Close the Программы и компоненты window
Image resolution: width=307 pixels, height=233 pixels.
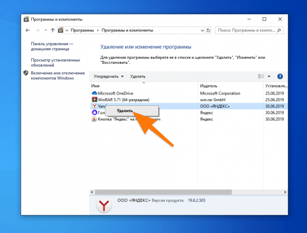tap(280, 19)
